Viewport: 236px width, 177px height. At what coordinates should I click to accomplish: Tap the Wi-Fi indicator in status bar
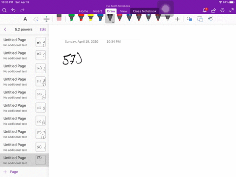coord(220,2)
